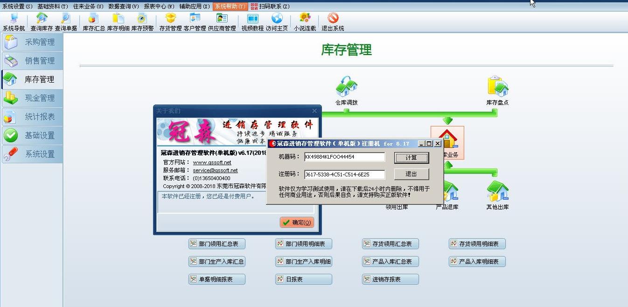The image size is (628, 307).
Task: Open the 扫码联系(Z) menu
Action: (x=270, y=7)
